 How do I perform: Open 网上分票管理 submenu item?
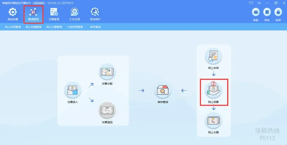click(x=54, y=27)
